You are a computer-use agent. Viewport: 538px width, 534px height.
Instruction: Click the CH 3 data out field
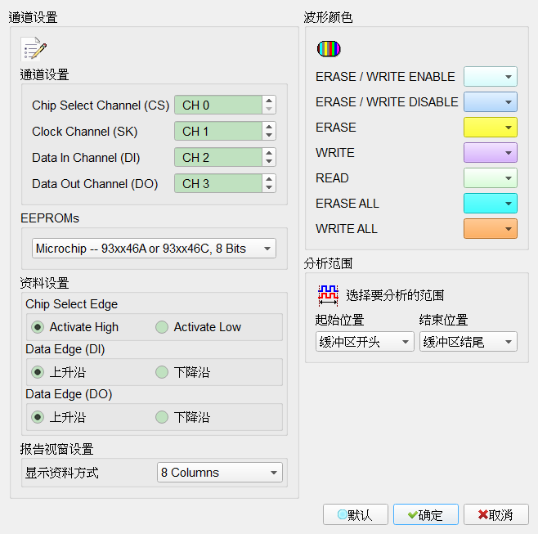218,183
